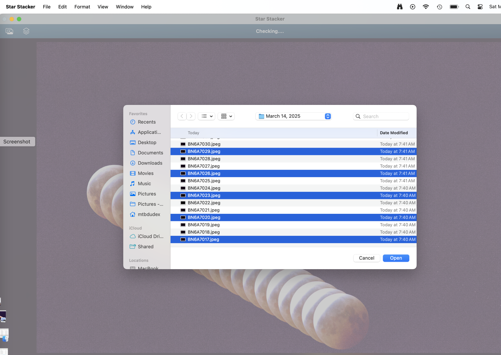
Task: Select Downloads in the sidebar
Action: pyautogui.click(x=147, y=163)
